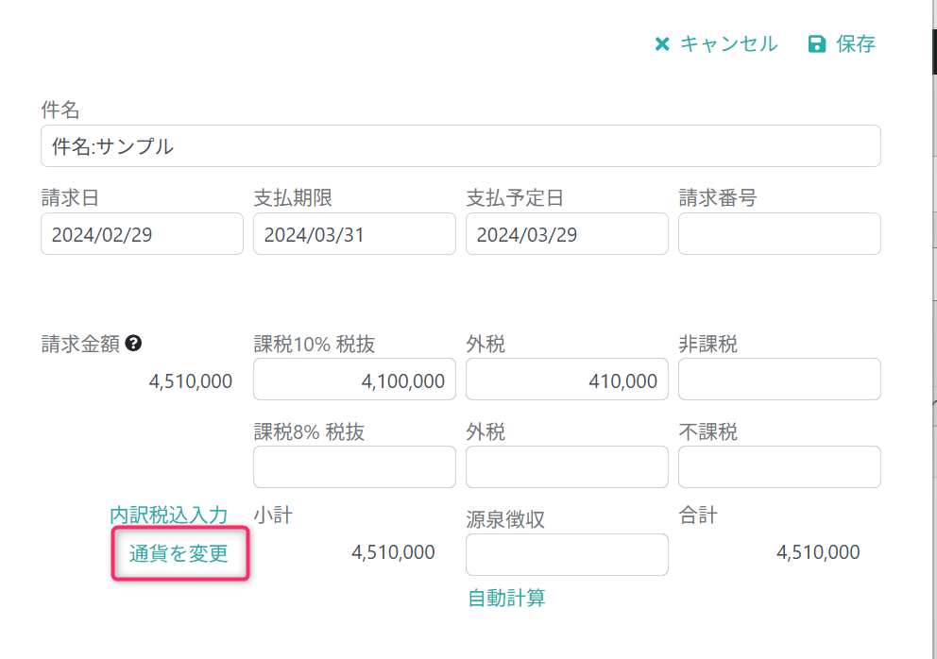Focus the empty 請求番号 field
This screenshot has width=937, height=659.
[x=779, y=234]
